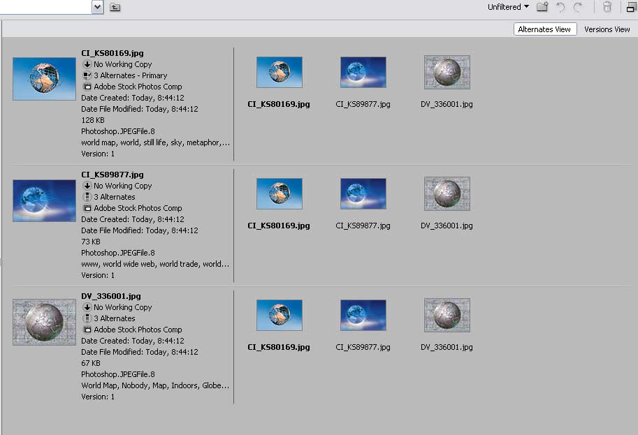The height and width of the screenshot is (435, 638).
Task: Open the Unfiltered filter dropdown
Action: (508, 7)
